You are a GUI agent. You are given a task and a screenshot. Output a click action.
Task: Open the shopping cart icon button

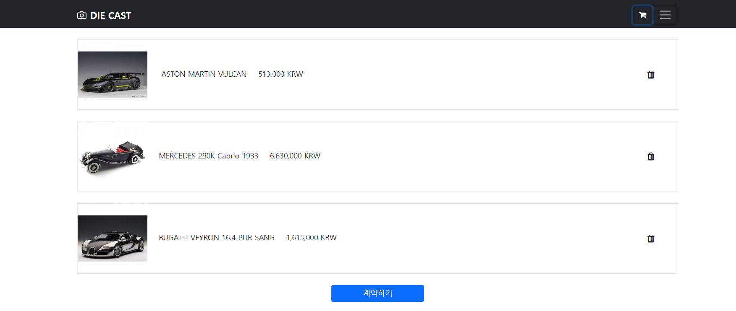point(642,15)
